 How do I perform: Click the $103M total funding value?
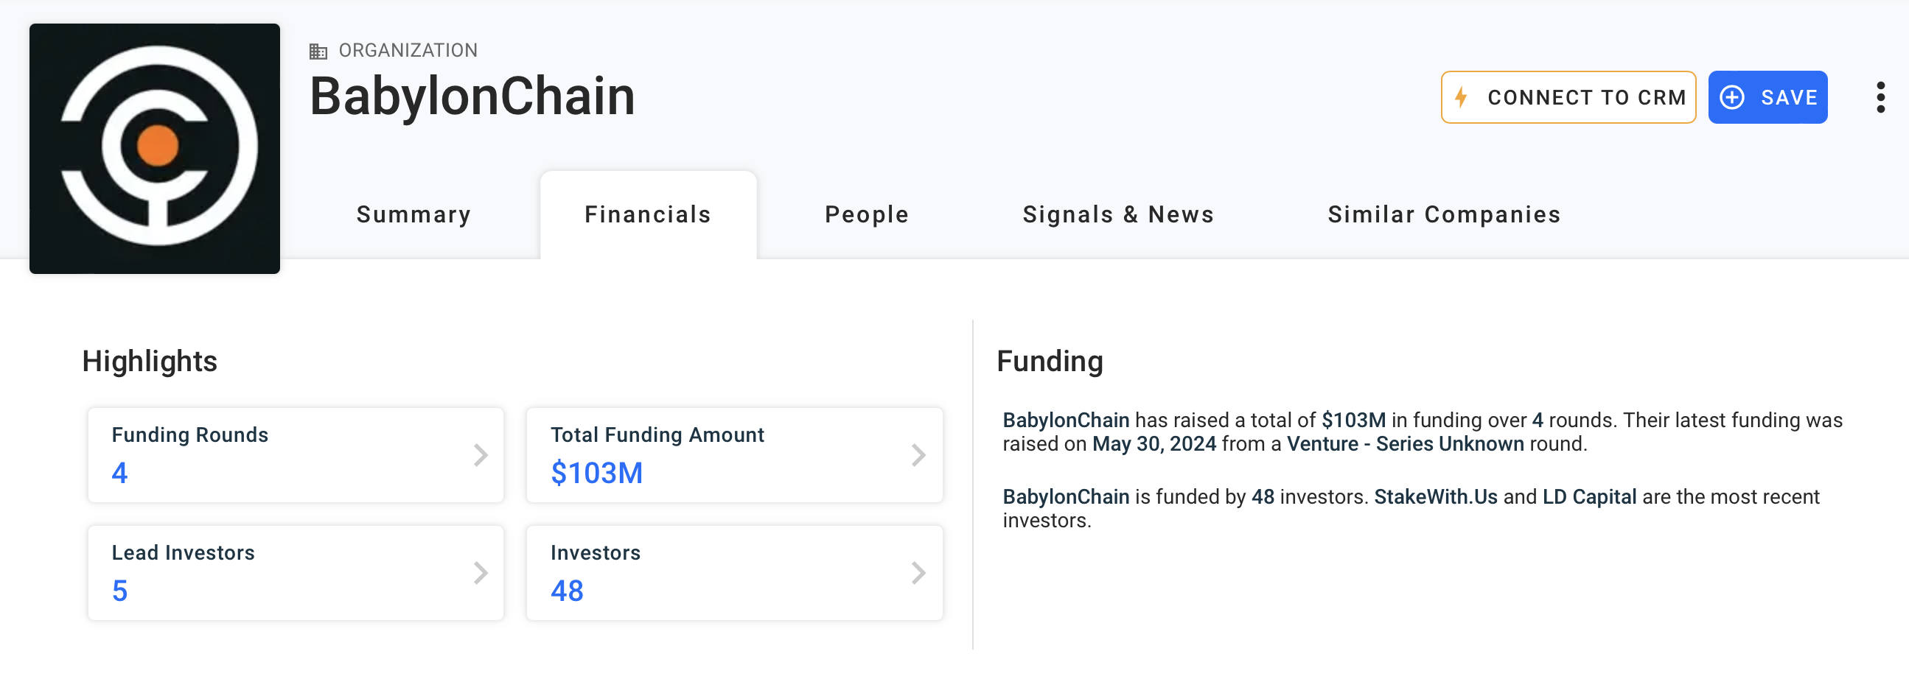click(x=596, y=473)
